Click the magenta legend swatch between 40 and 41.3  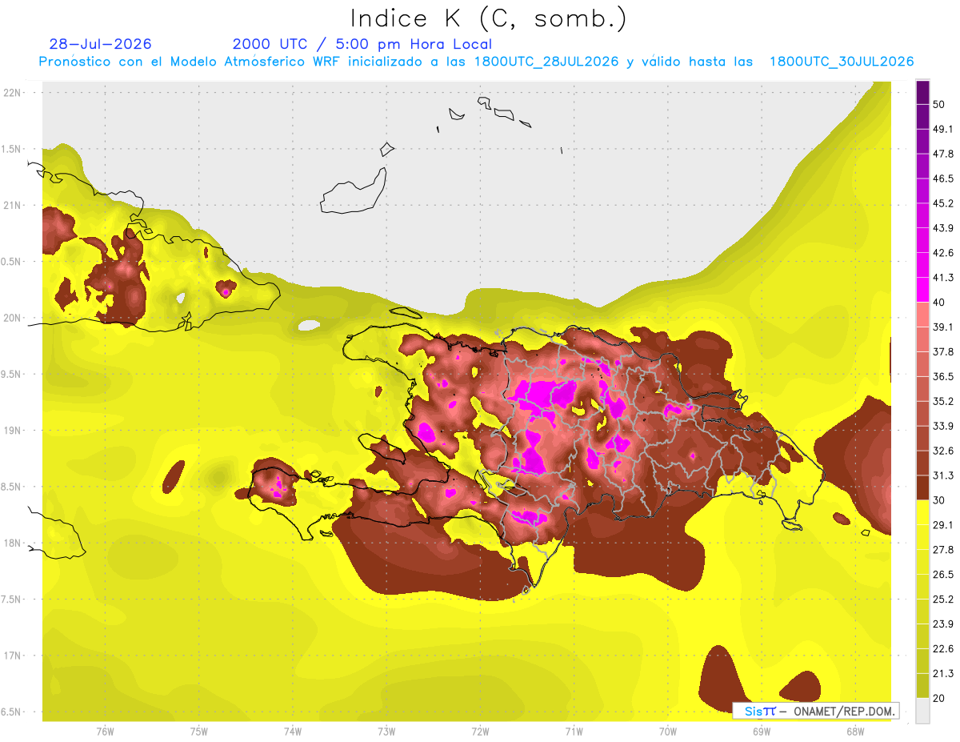point(922,290)
